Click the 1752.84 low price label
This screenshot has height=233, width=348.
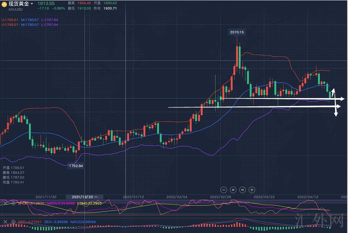76,166
